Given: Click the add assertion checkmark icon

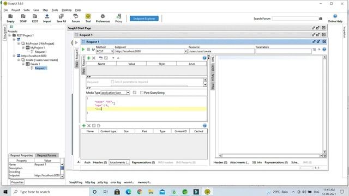Looking at the screenshot, I should (x=93, y=50).
